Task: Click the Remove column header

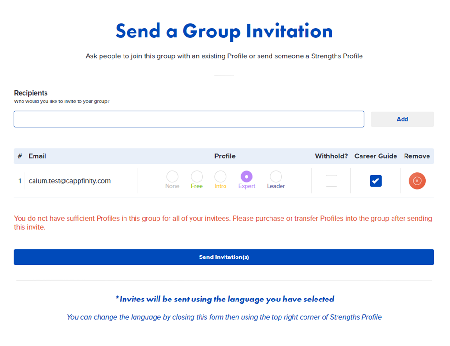Action: (417, 156)
